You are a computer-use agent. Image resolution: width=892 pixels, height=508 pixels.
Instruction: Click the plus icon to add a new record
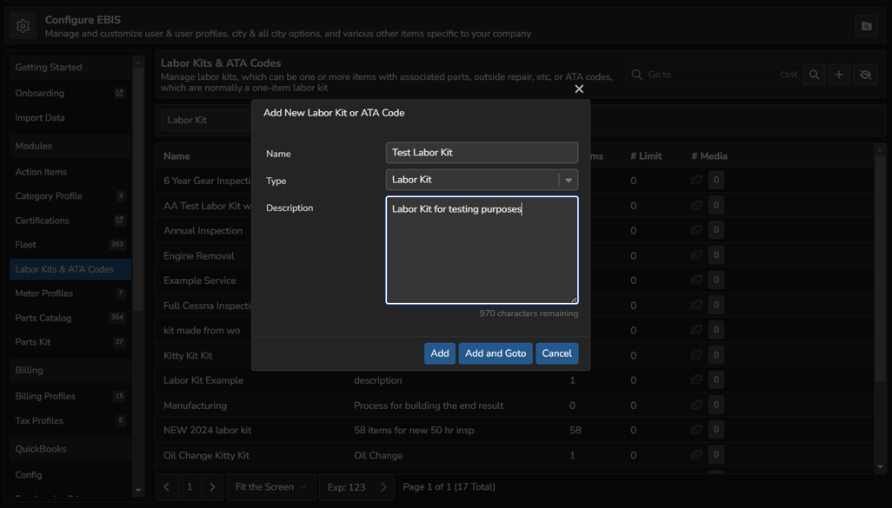[839, 75]
